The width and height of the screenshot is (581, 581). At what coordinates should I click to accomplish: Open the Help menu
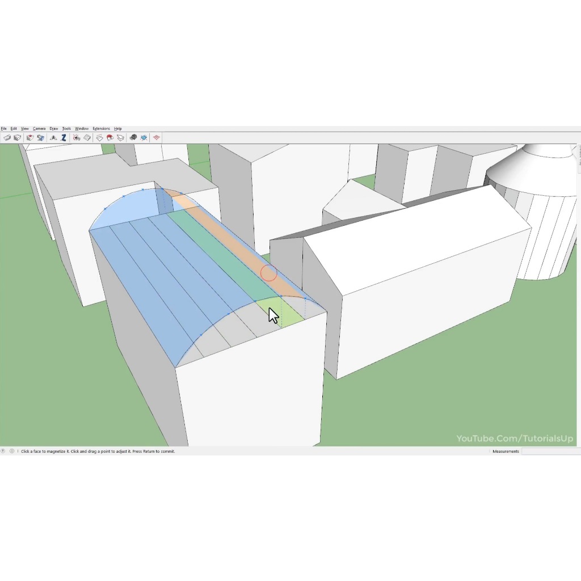click(118, 129)
